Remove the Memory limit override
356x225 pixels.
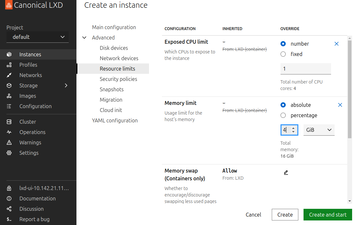[340, 105]
